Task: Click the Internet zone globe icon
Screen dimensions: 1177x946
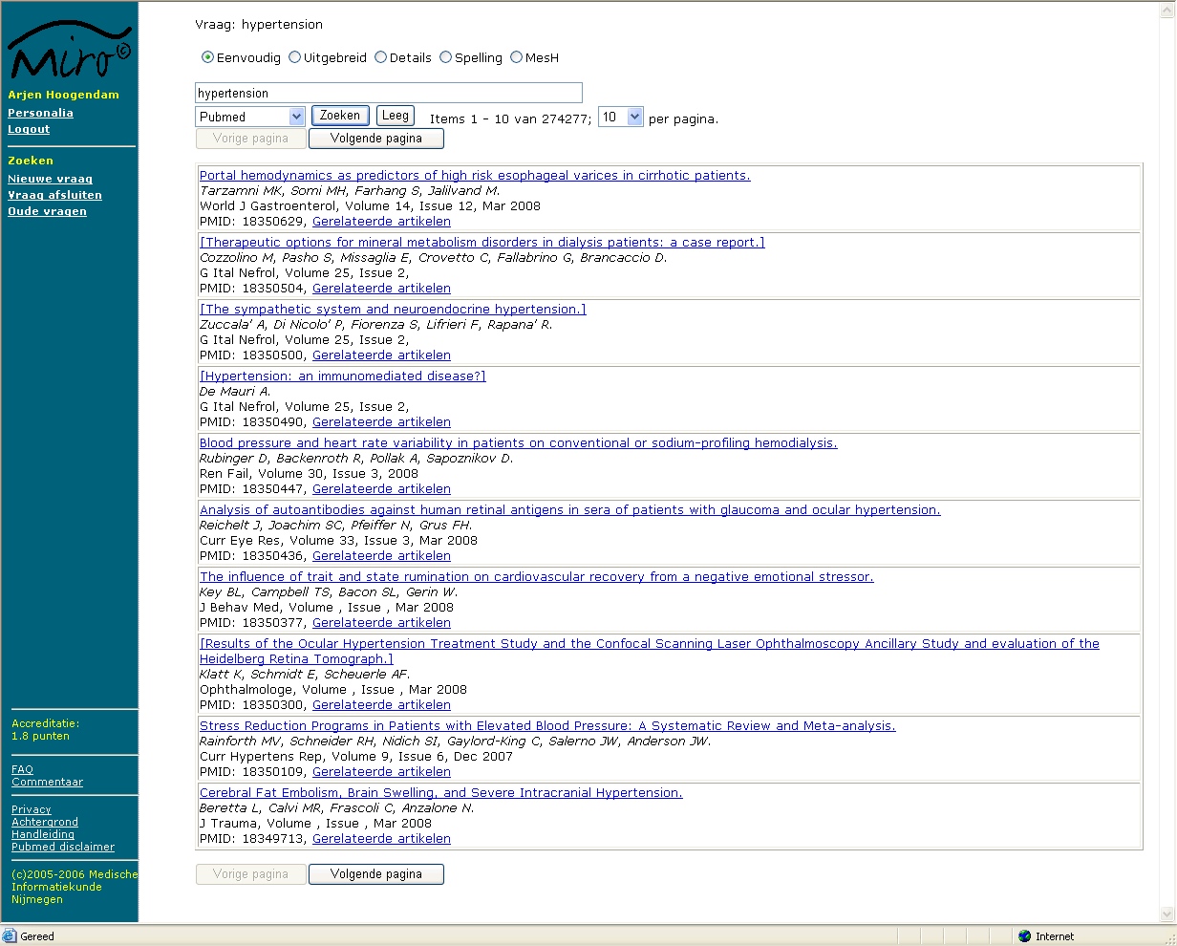Action: 1025,936
